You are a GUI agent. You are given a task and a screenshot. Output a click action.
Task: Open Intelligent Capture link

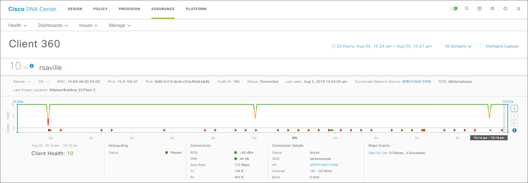[502, 46]
